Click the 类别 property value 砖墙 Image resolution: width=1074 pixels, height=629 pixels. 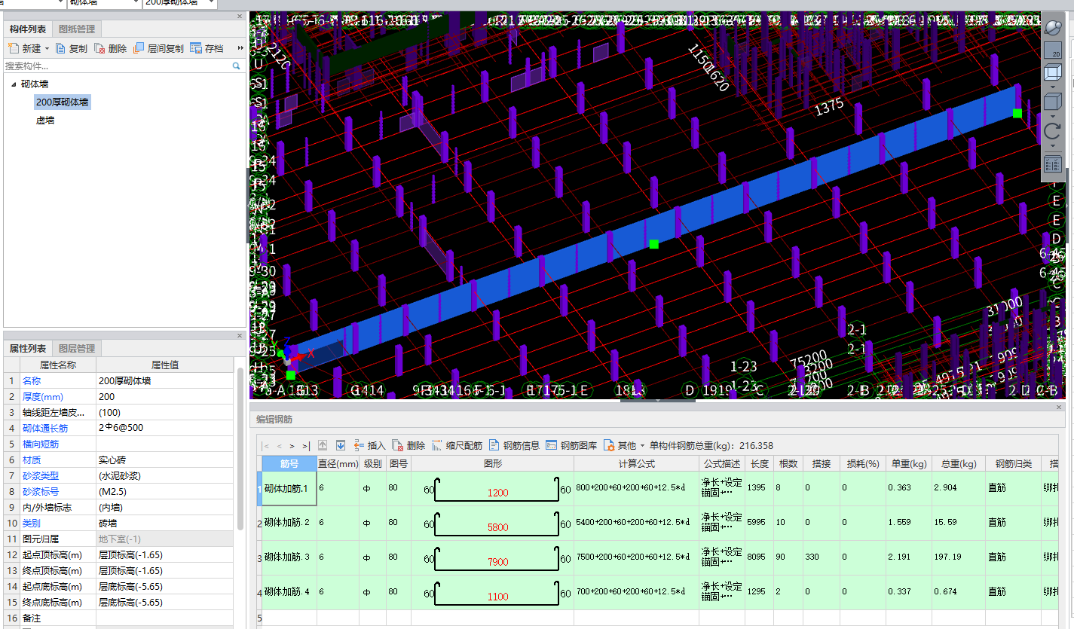coord(164,523)
